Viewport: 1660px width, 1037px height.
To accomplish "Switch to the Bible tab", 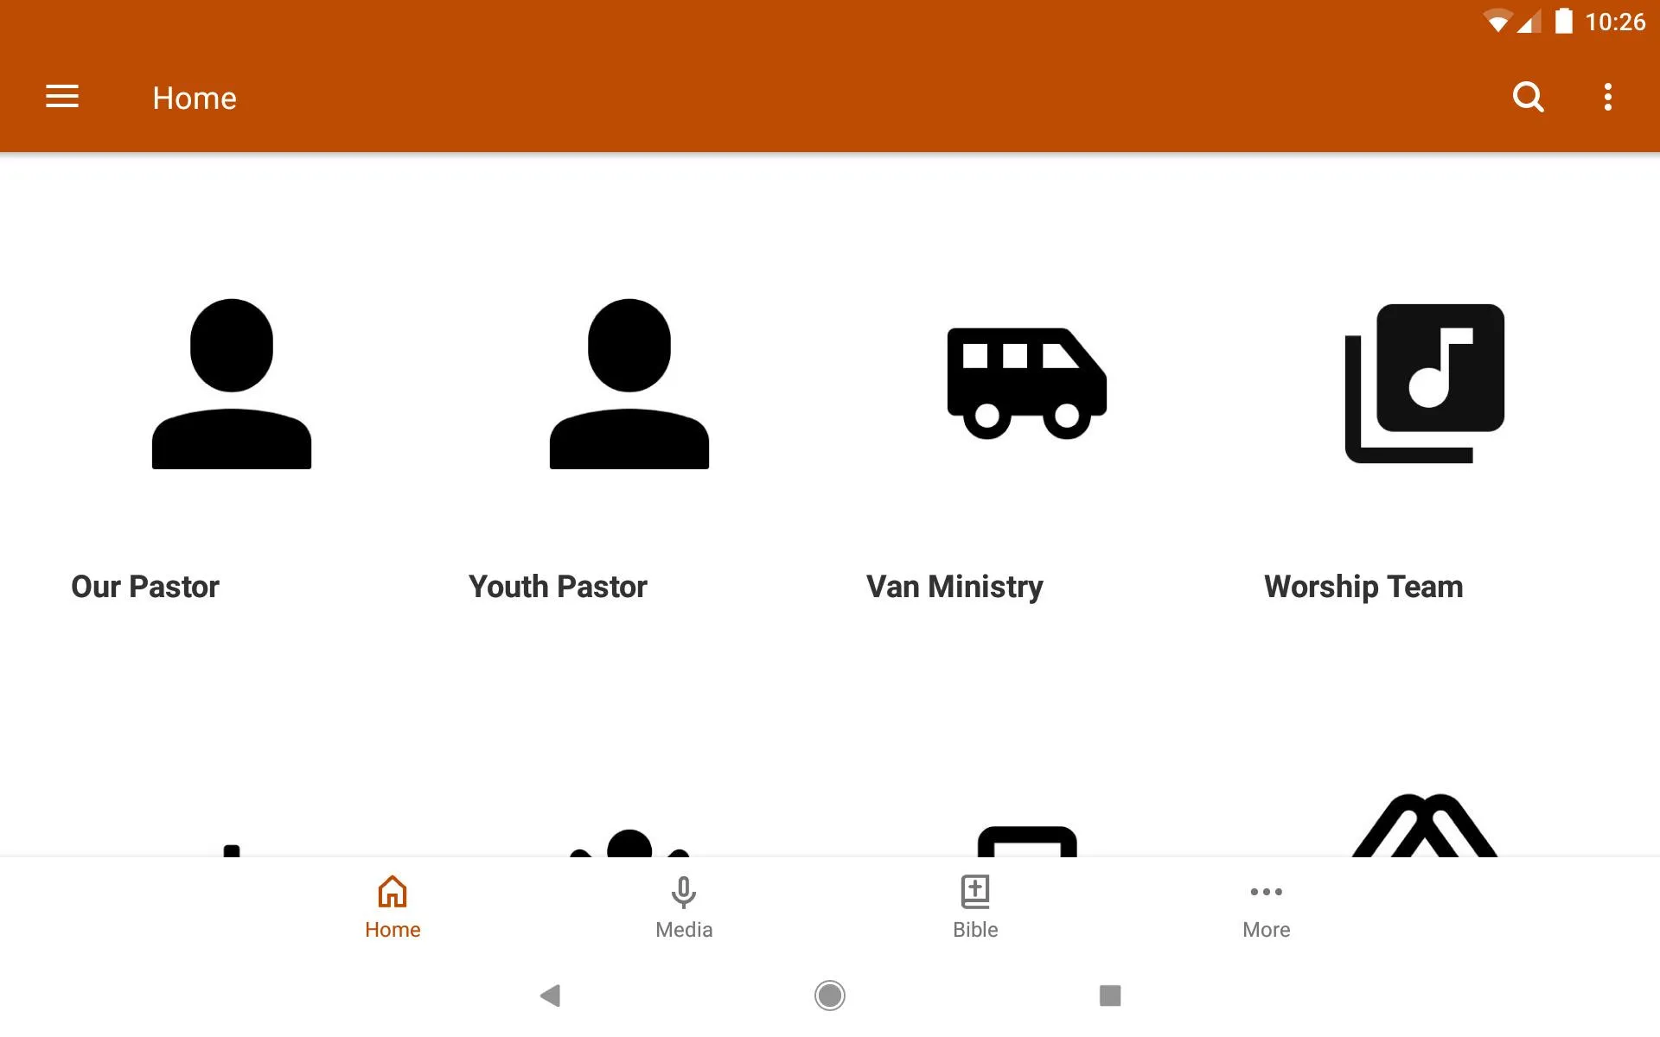I will tap(974, 907).
